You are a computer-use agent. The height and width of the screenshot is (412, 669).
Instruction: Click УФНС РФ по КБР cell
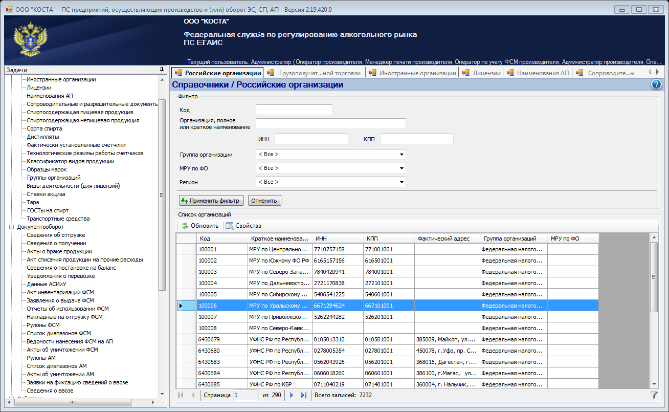280,384
